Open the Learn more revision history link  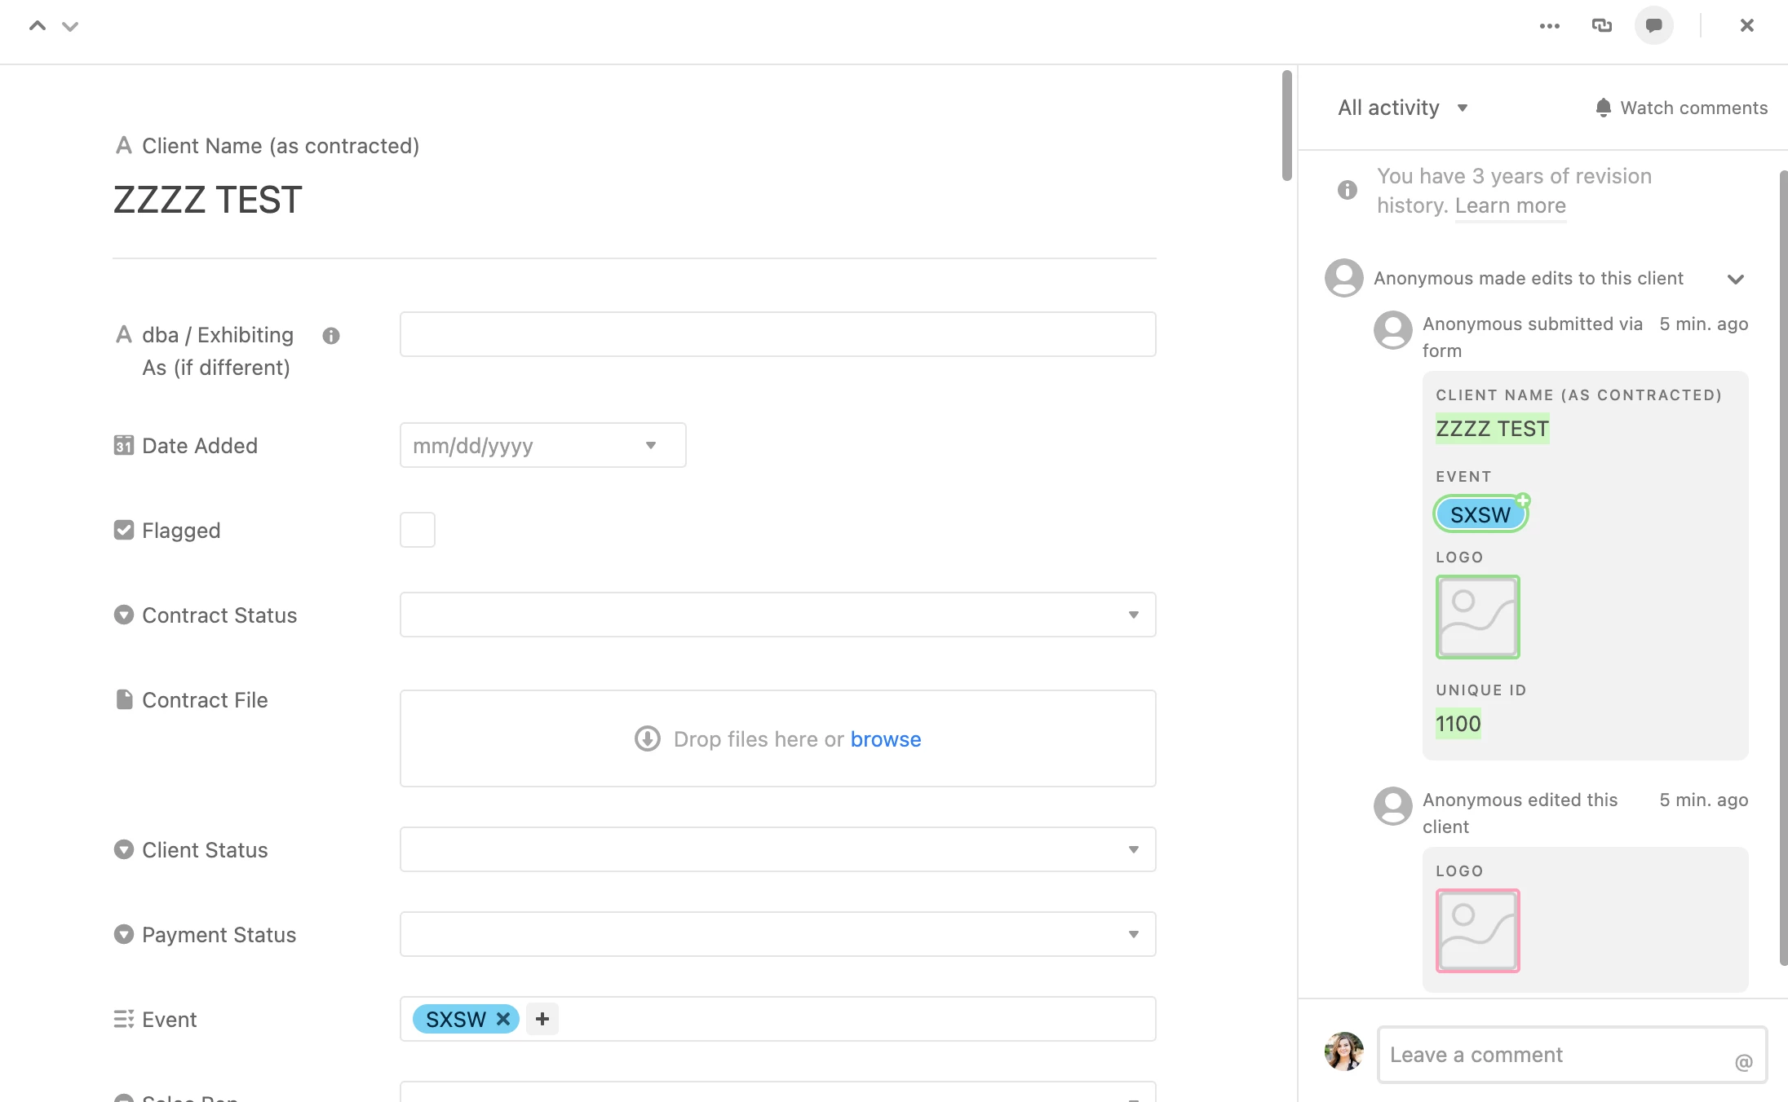click(x=1510, y=205)
